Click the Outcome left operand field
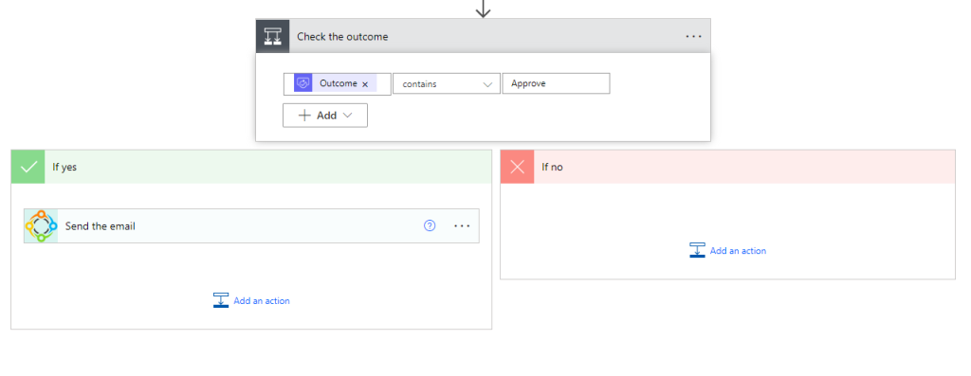 338,84
